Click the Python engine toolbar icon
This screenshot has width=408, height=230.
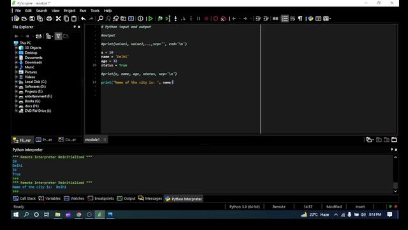(310, 19)
